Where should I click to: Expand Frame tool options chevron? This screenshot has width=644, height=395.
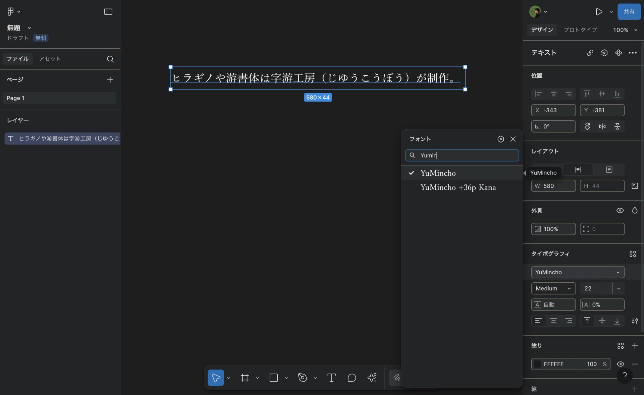(257, 378)
